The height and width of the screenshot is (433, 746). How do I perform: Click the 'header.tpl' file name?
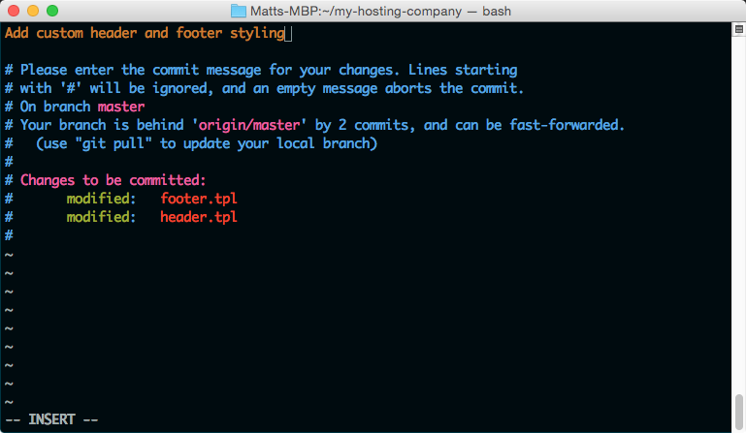click(x=199, y=217)
